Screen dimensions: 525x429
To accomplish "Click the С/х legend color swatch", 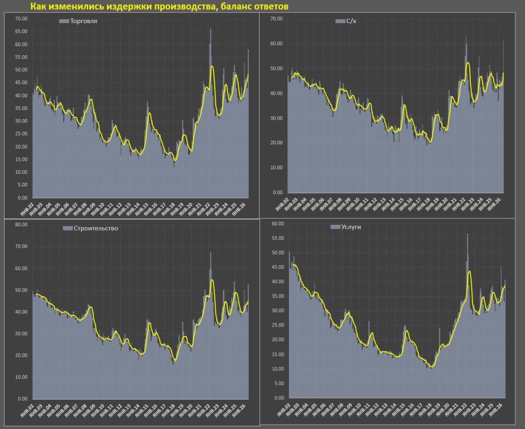I will pyautogui.click(x=340, y=21).
